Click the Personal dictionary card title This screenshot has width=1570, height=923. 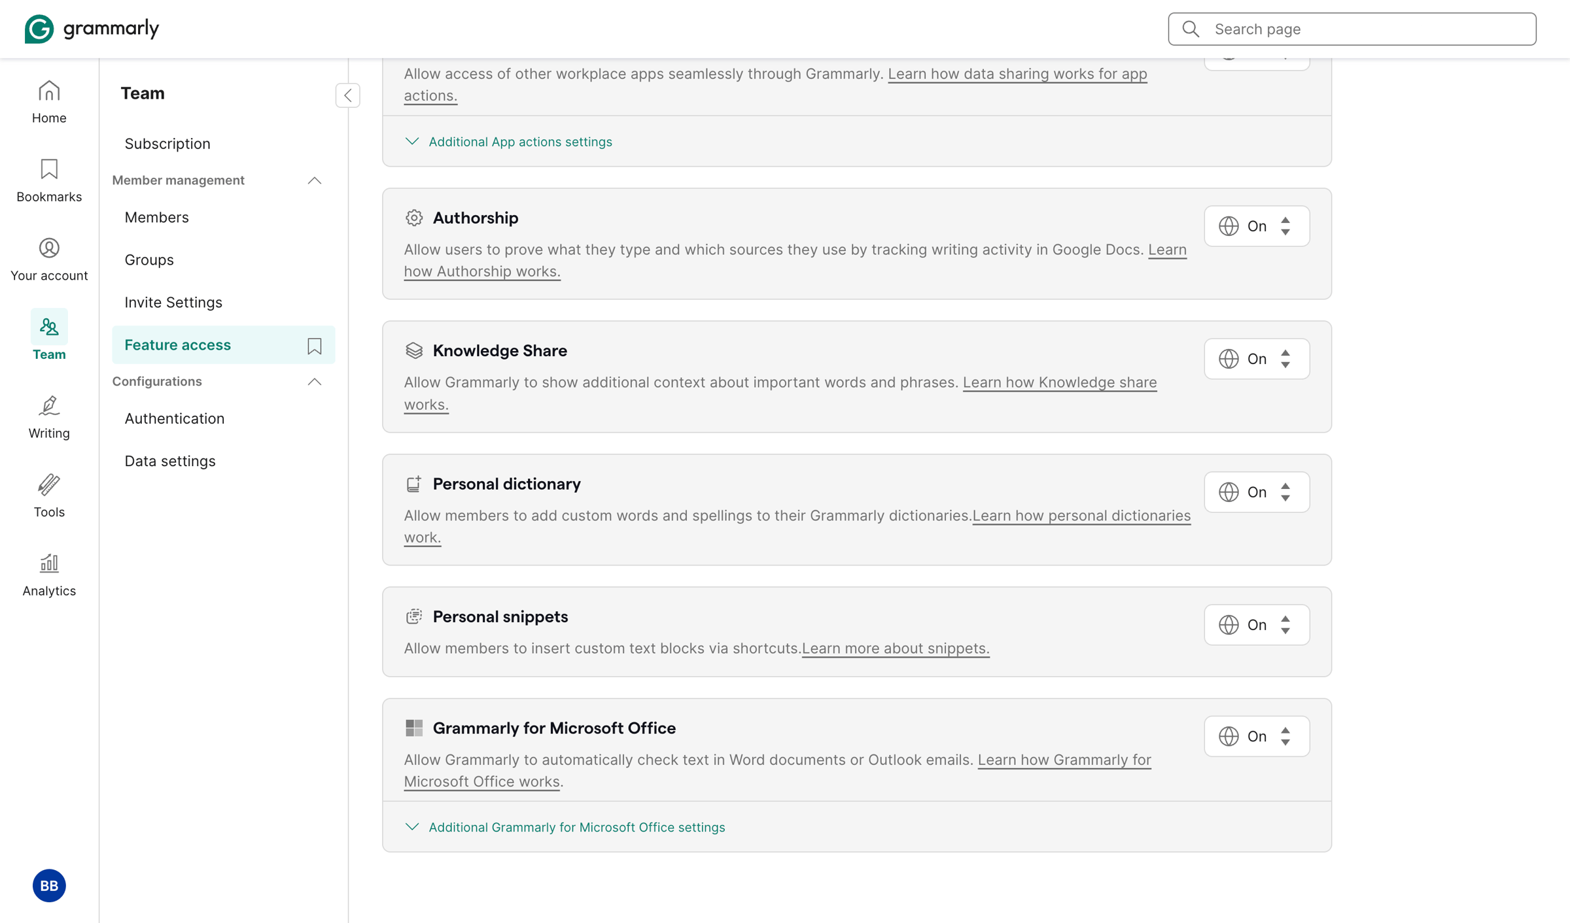506,484
